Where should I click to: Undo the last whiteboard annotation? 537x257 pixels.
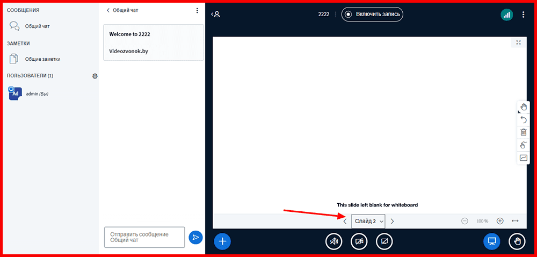click(x=524, y=119)
